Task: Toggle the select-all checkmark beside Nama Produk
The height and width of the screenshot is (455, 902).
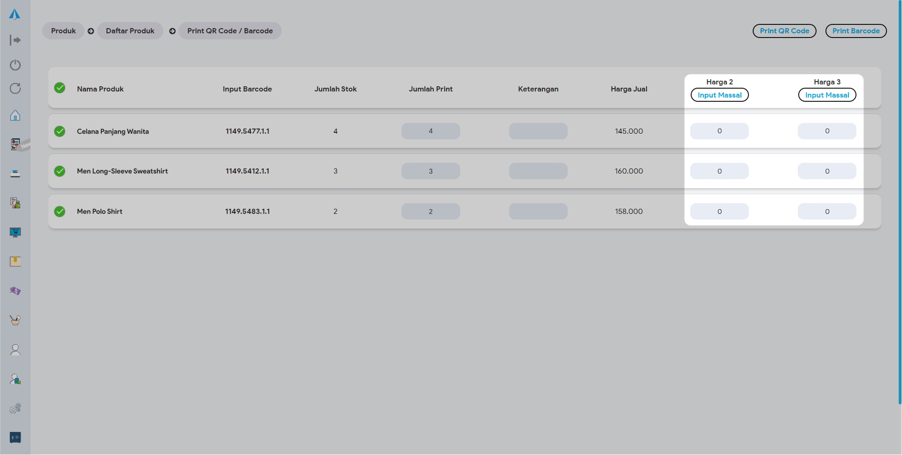Action: [x=60, y=88]
